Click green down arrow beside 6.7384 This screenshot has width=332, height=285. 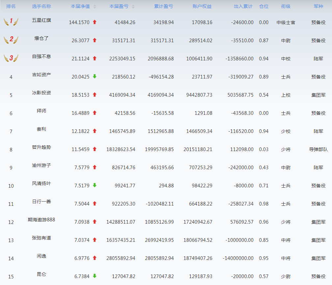[95, 276]
